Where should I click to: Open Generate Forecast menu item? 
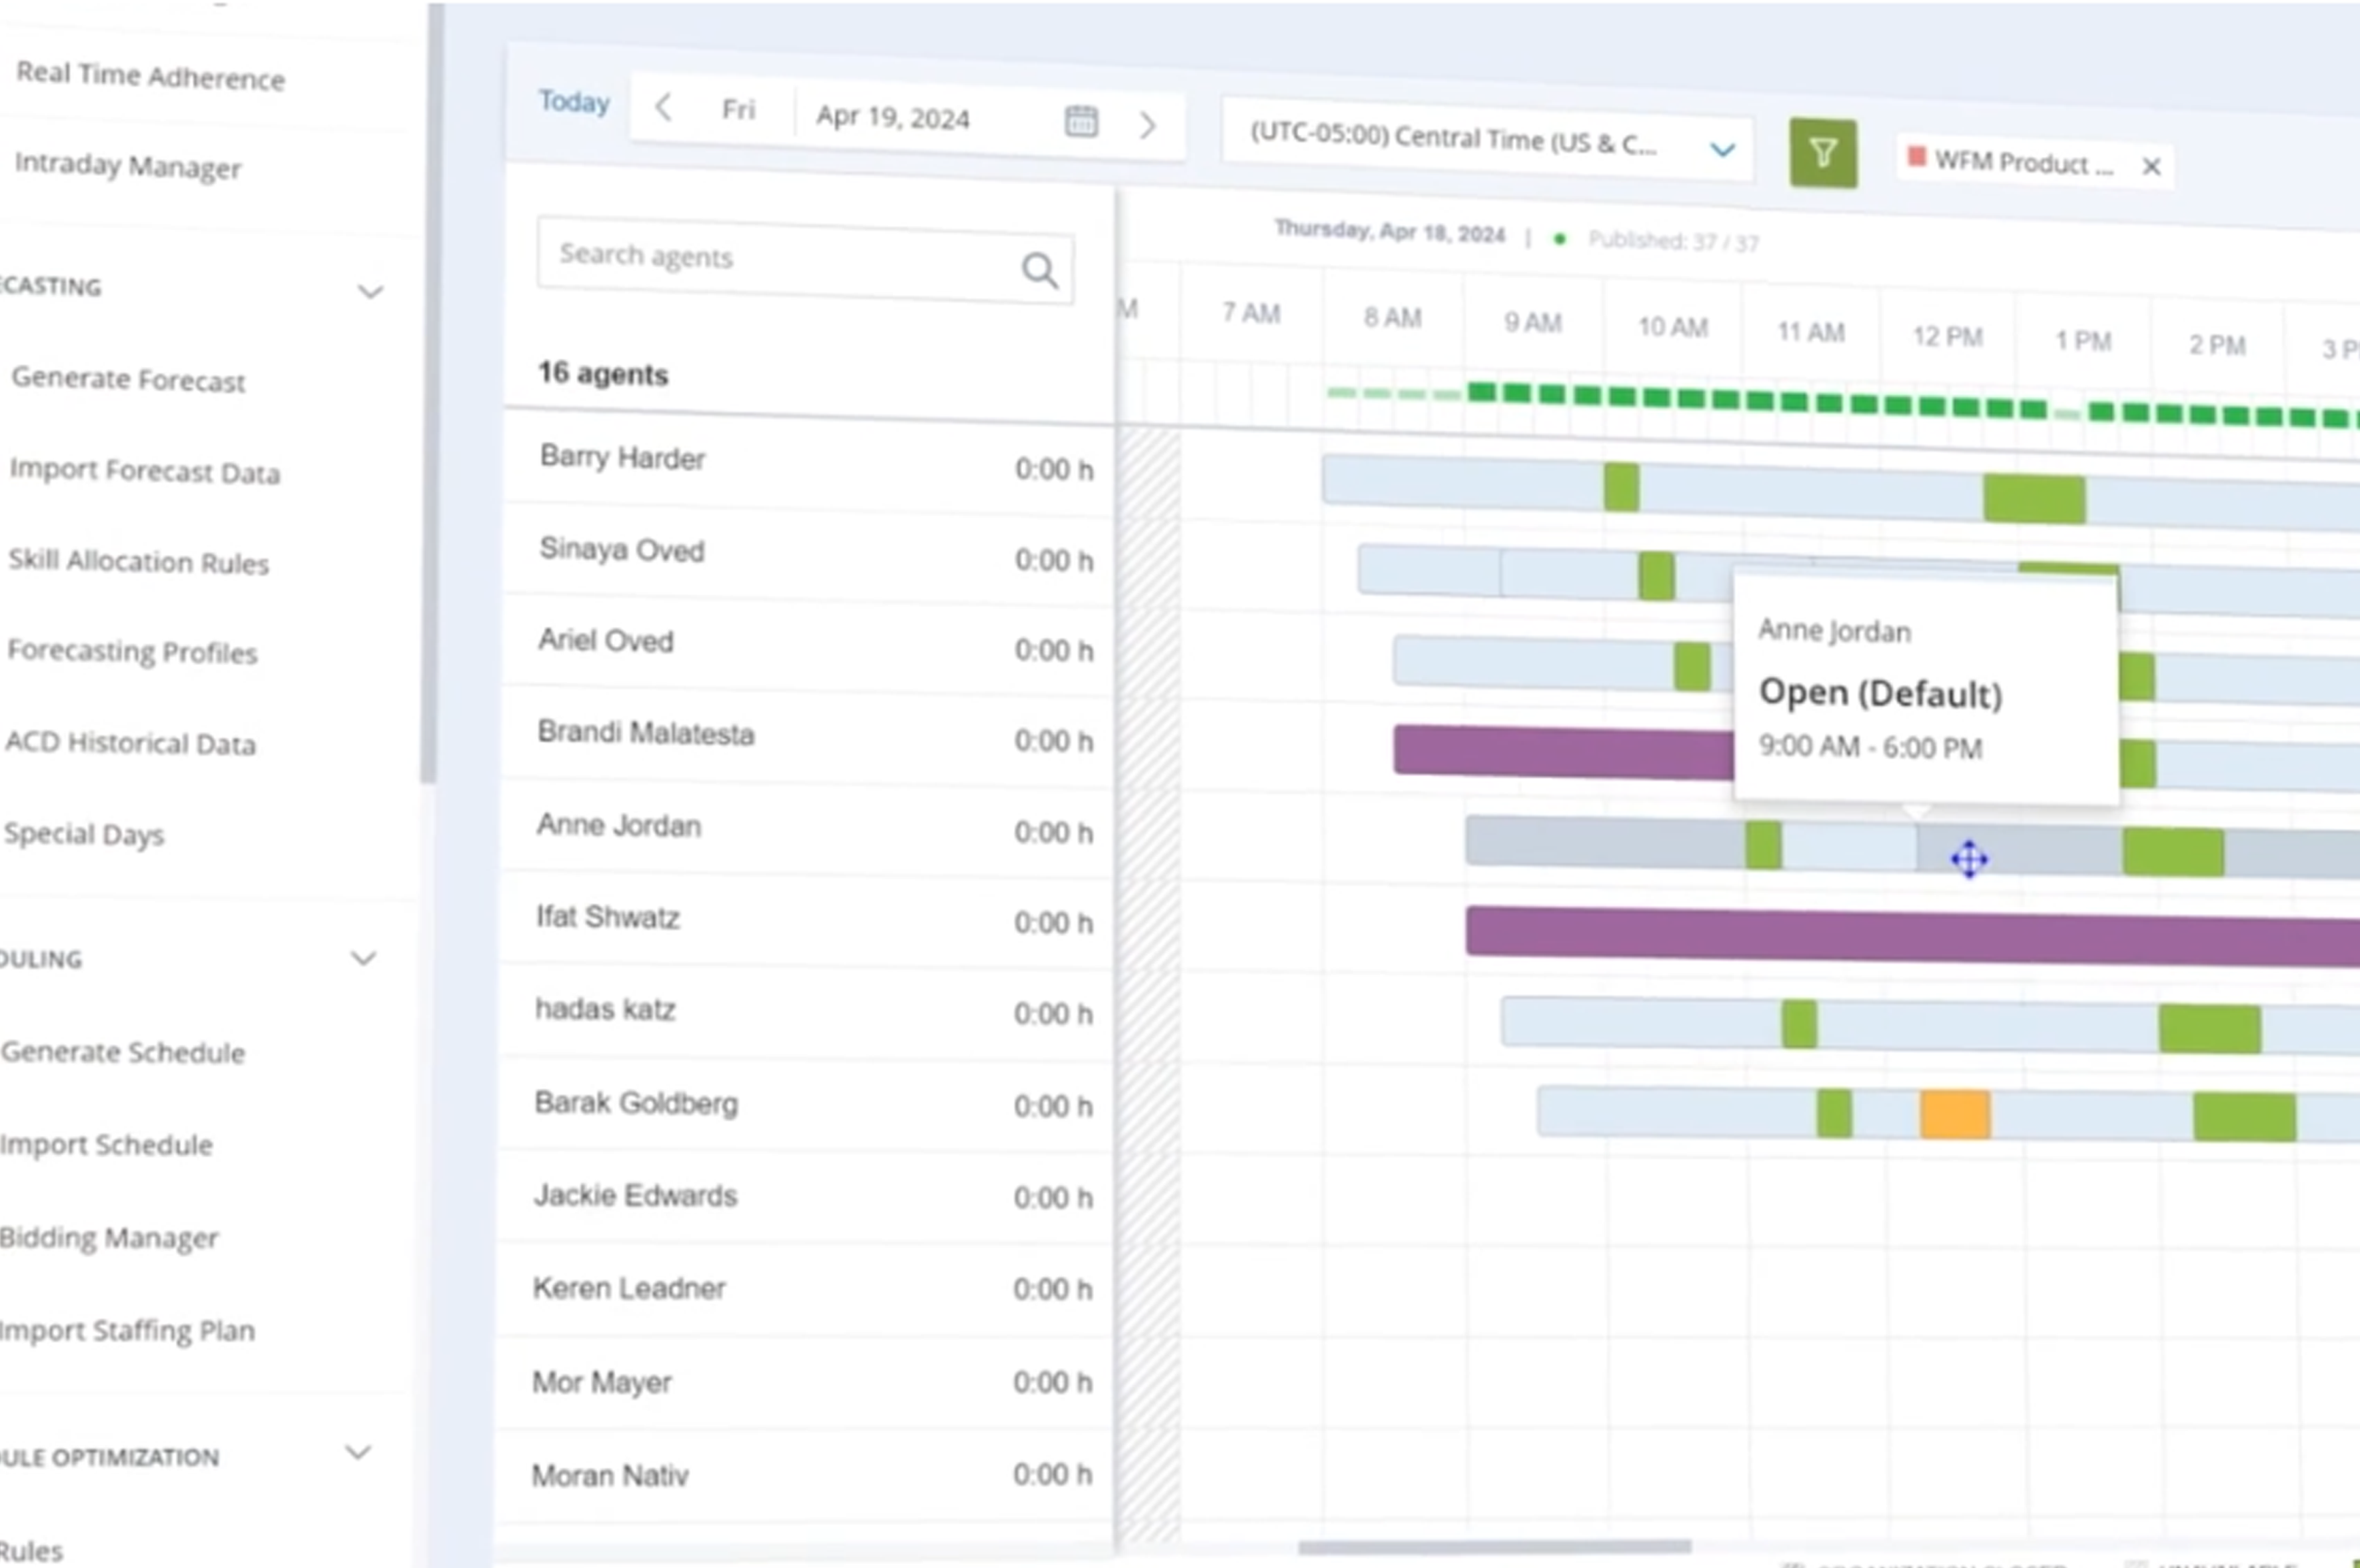128,380
